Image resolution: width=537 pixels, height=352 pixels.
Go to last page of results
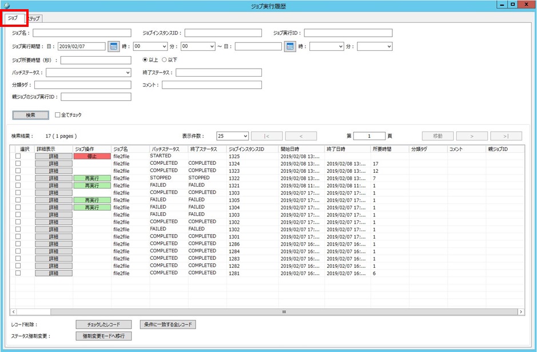pyautogui.click(x=507, y=136)
